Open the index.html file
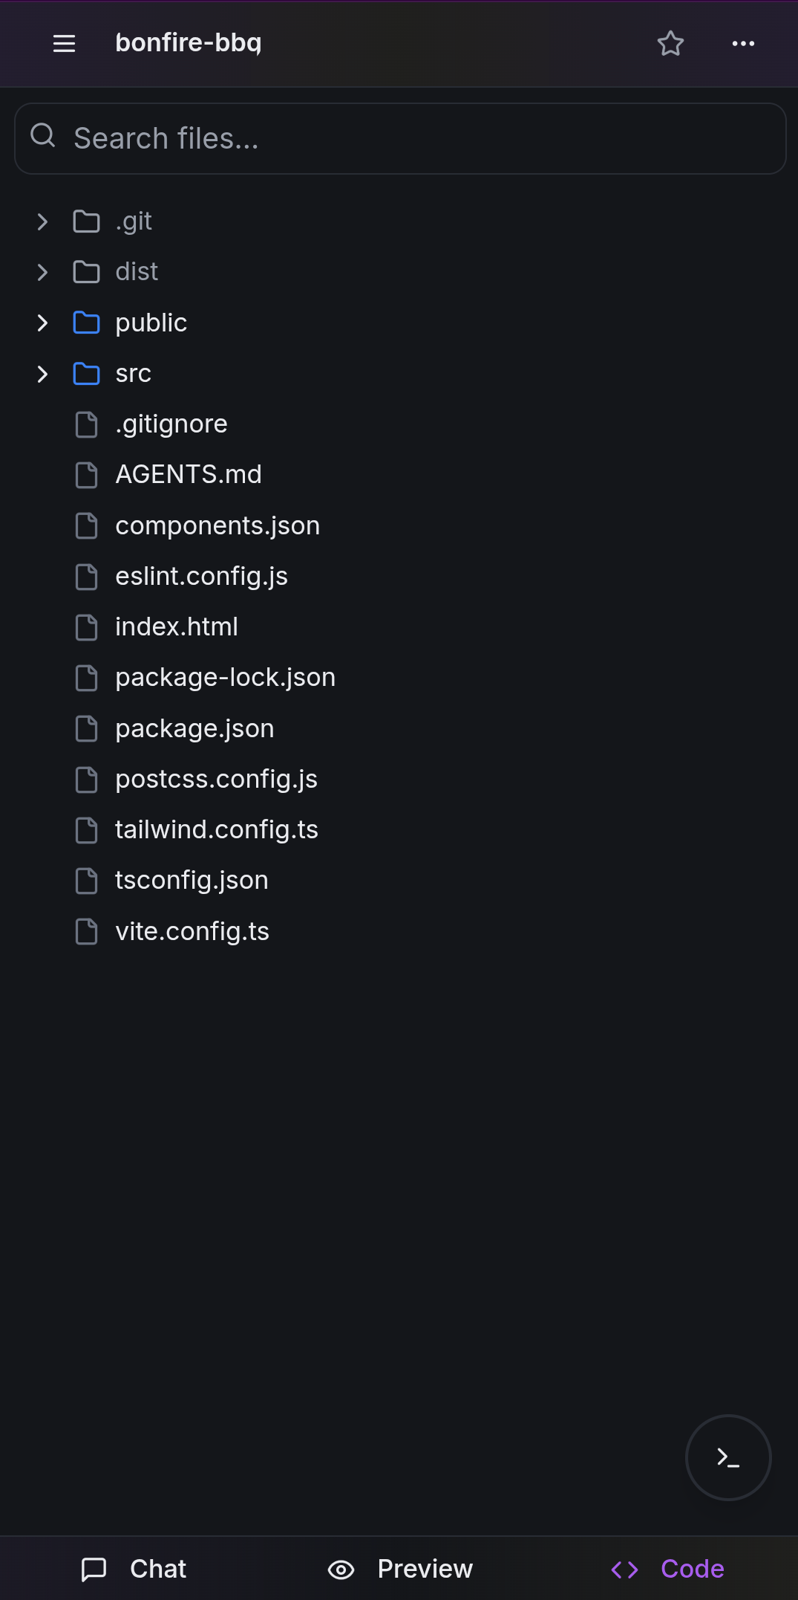798x1600 pixels. pos(176,626)
